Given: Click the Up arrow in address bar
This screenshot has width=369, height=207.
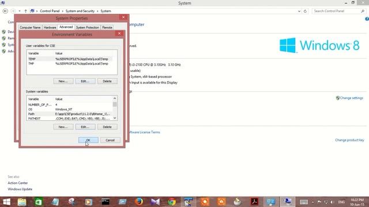Looking at the screenshot, I should (25, 11).
